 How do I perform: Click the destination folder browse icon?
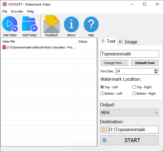[104, 129]
